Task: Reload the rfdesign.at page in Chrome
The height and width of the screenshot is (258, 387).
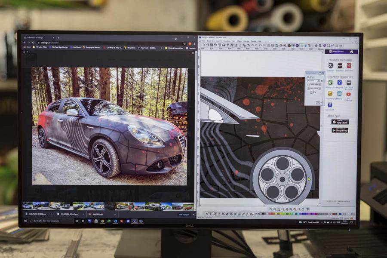Action: click(33, 43)
